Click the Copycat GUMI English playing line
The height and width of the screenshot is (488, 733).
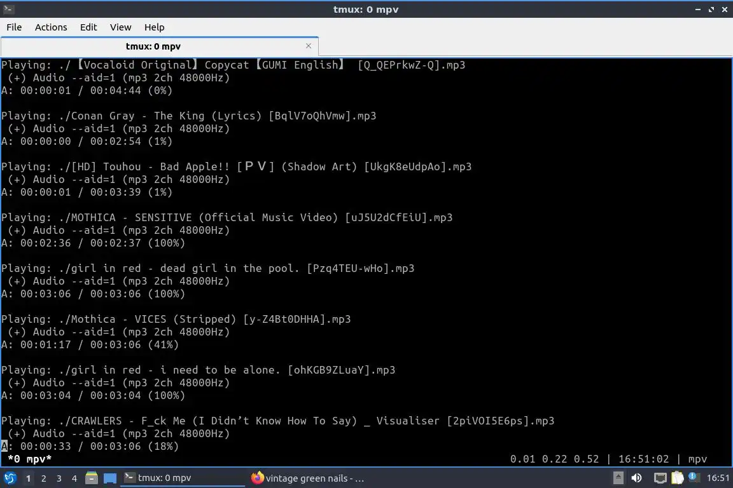pos(234,65)
